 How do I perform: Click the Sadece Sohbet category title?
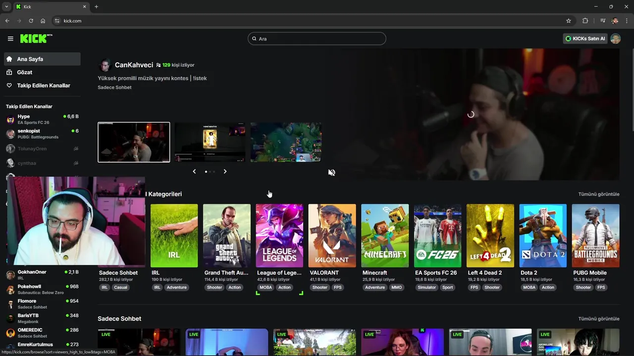coord(118,273)
